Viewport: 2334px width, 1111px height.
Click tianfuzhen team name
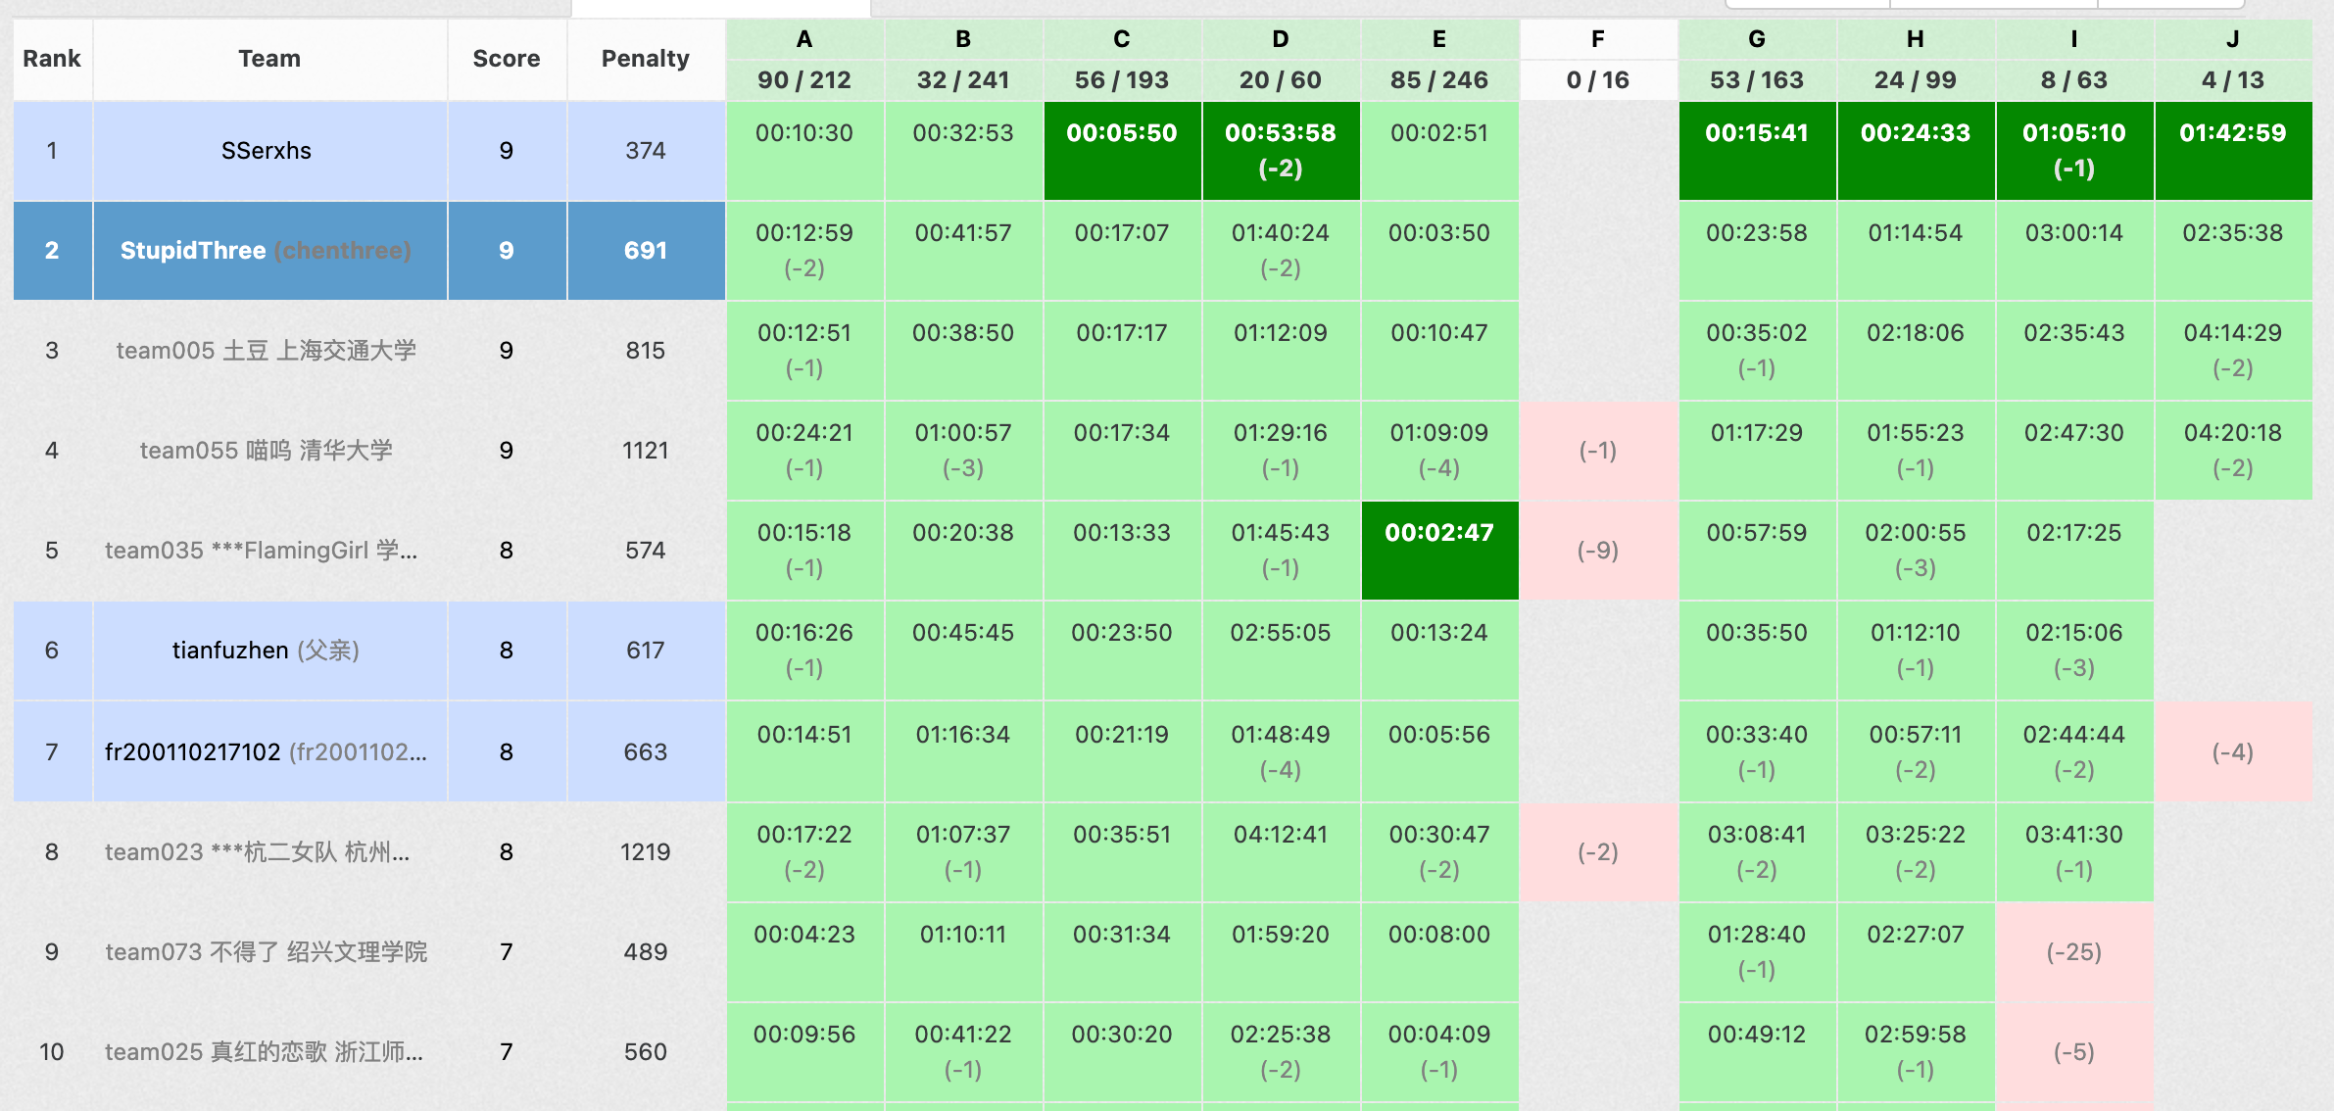tap(230, 651)
